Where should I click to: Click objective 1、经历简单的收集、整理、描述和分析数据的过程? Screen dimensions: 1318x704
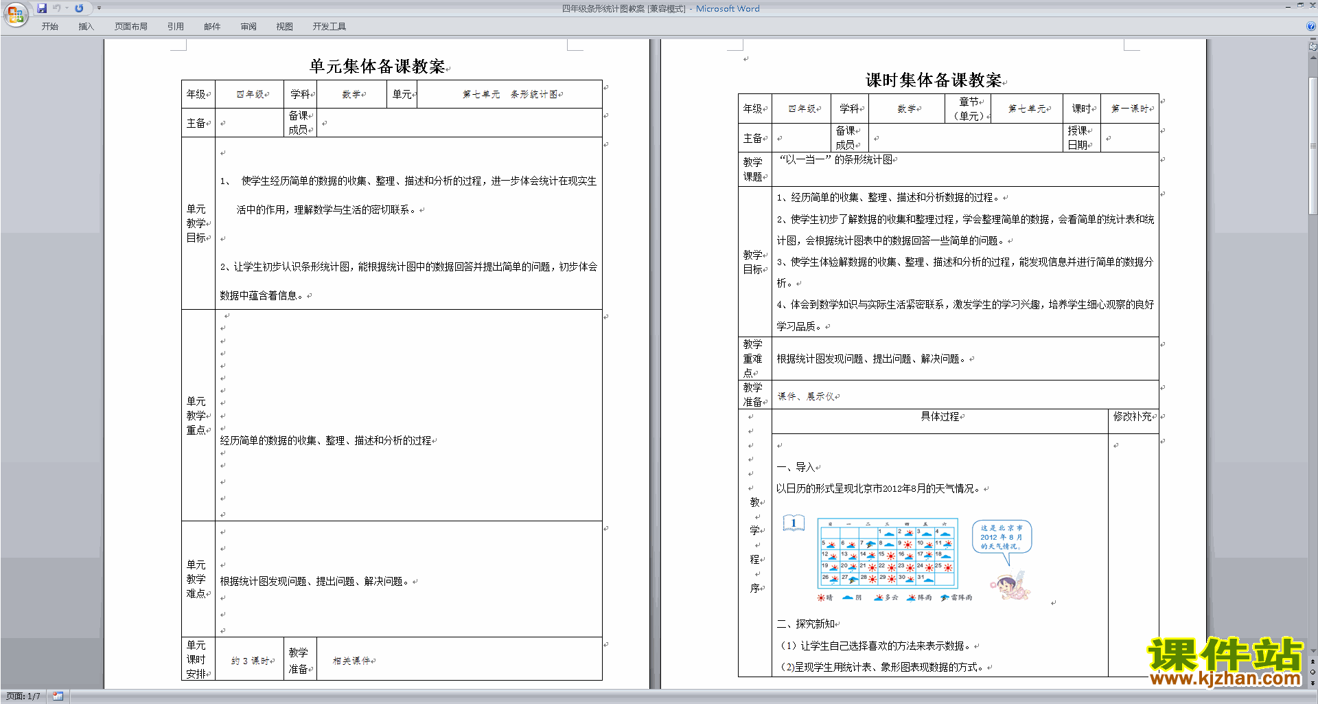click(888, 198)
